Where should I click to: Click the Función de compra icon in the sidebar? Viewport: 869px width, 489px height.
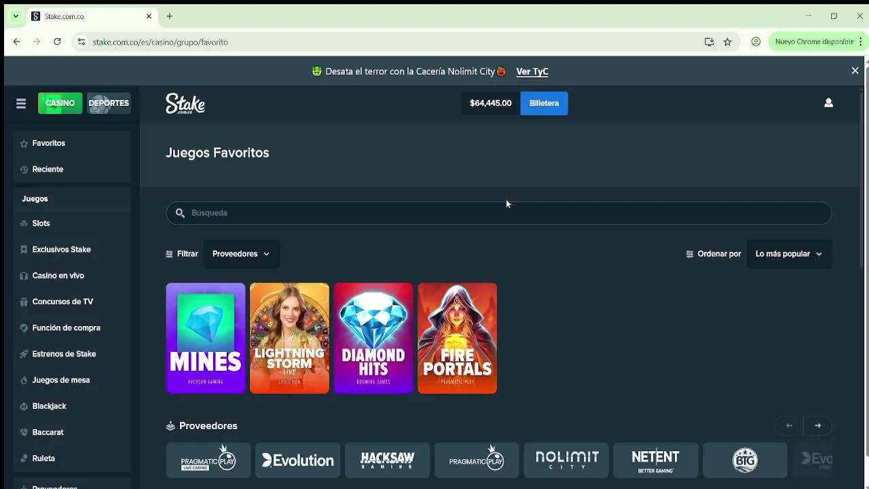(24, 328)
